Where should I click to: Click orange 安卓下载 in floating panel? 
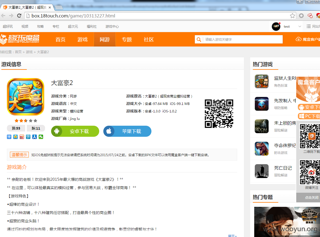(309, 107)
